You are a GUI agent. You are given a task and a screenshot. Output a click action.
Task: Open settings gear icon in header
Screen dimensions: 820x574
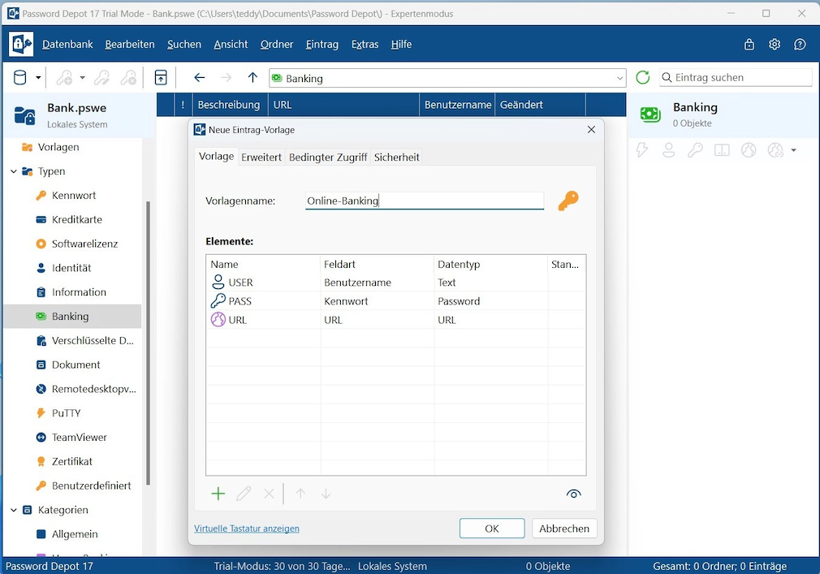coord(775,45)
